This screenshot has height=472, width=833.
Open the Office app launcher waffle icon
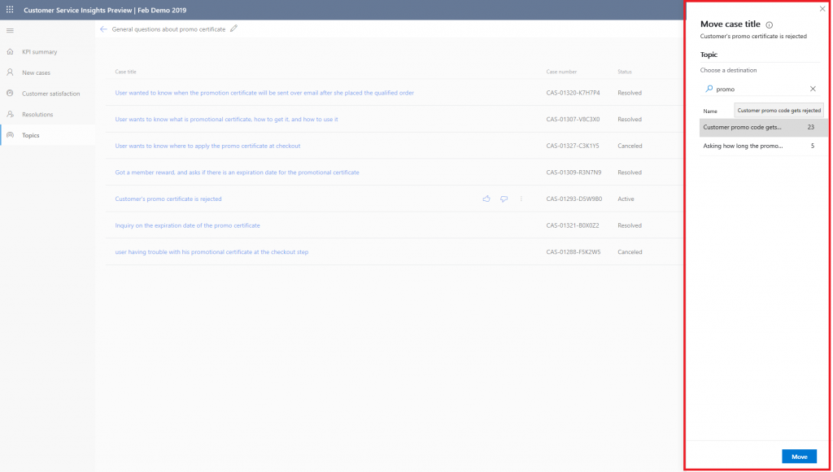9,10
